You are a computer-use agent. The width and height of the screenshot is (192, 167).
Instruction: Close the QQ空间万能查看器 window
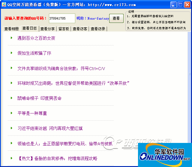(x=187, y=5)
